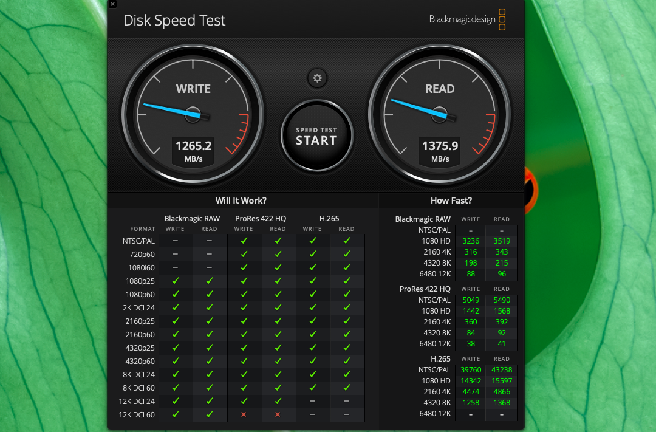Click the H.265 column header in Will It Work
This screenshot has width=656, height=432.
[x=329, y=219]
